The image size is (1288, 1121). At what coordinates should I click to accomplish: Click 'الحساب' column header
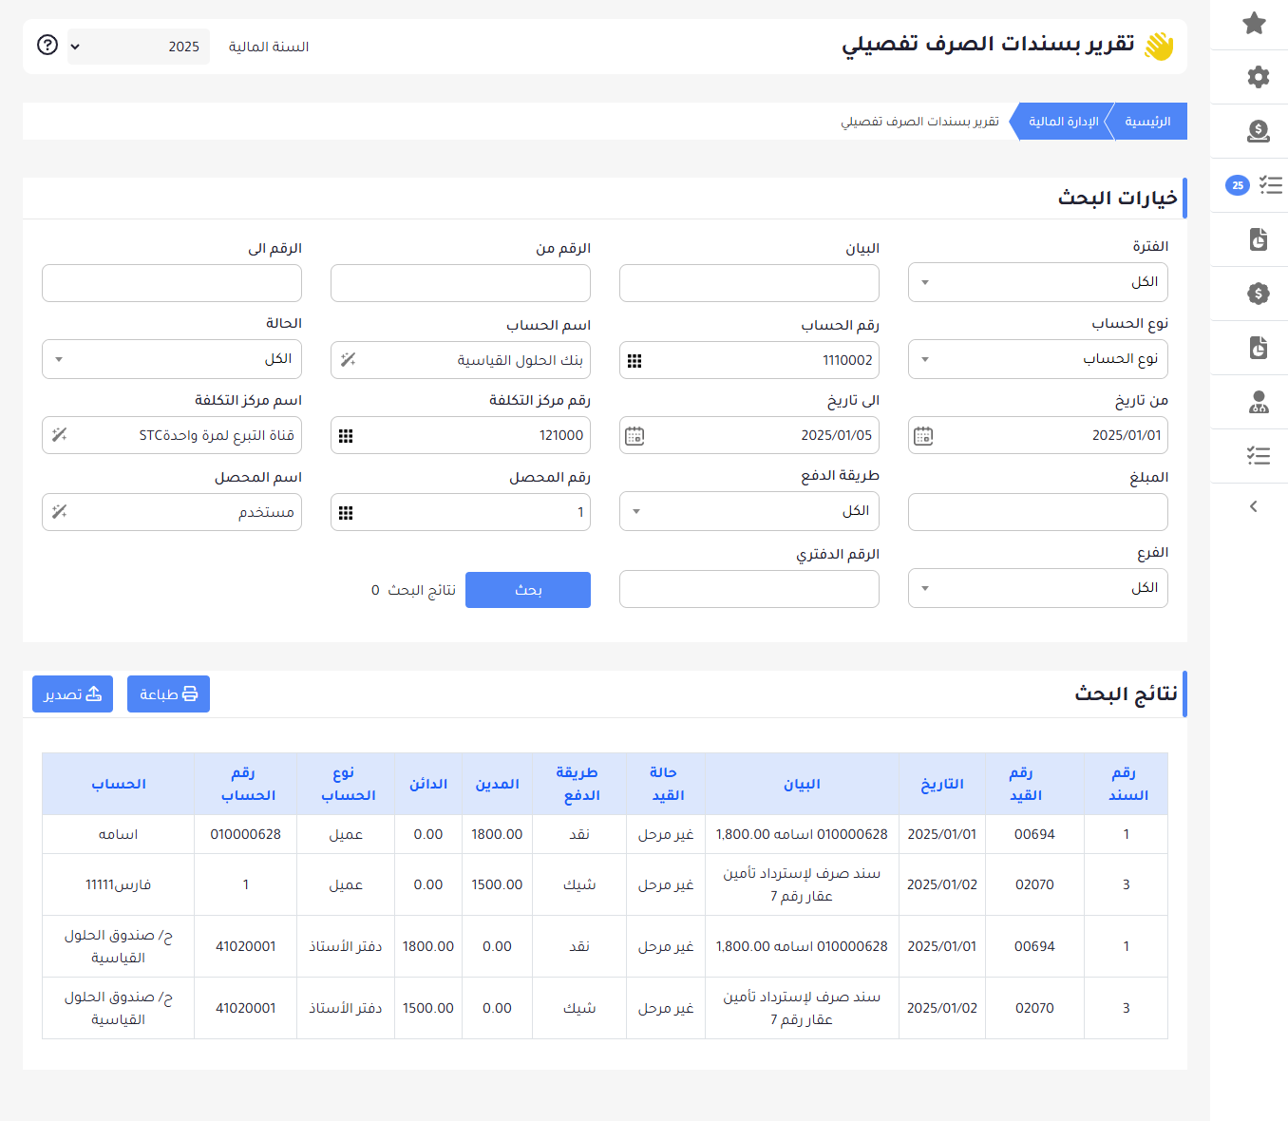tap(118, 784)
